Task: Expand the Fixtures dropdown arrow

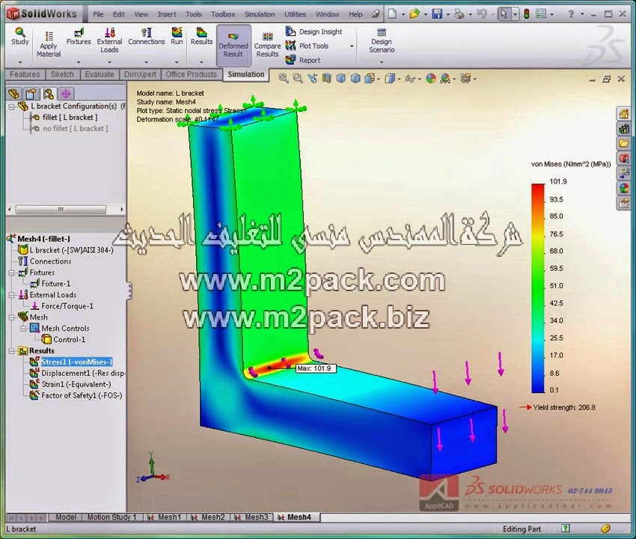Action: (x=79, y=62)
